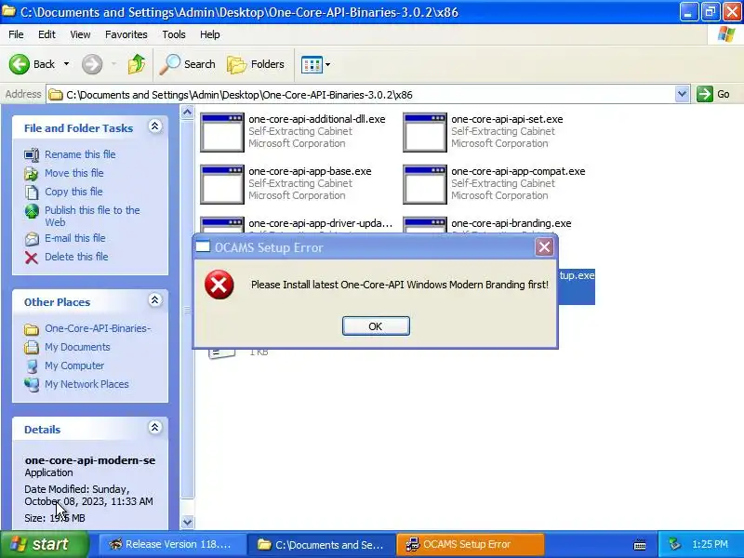This screenshot has height=558, width=744.
Task: Open the View menu
Action: 80,34
